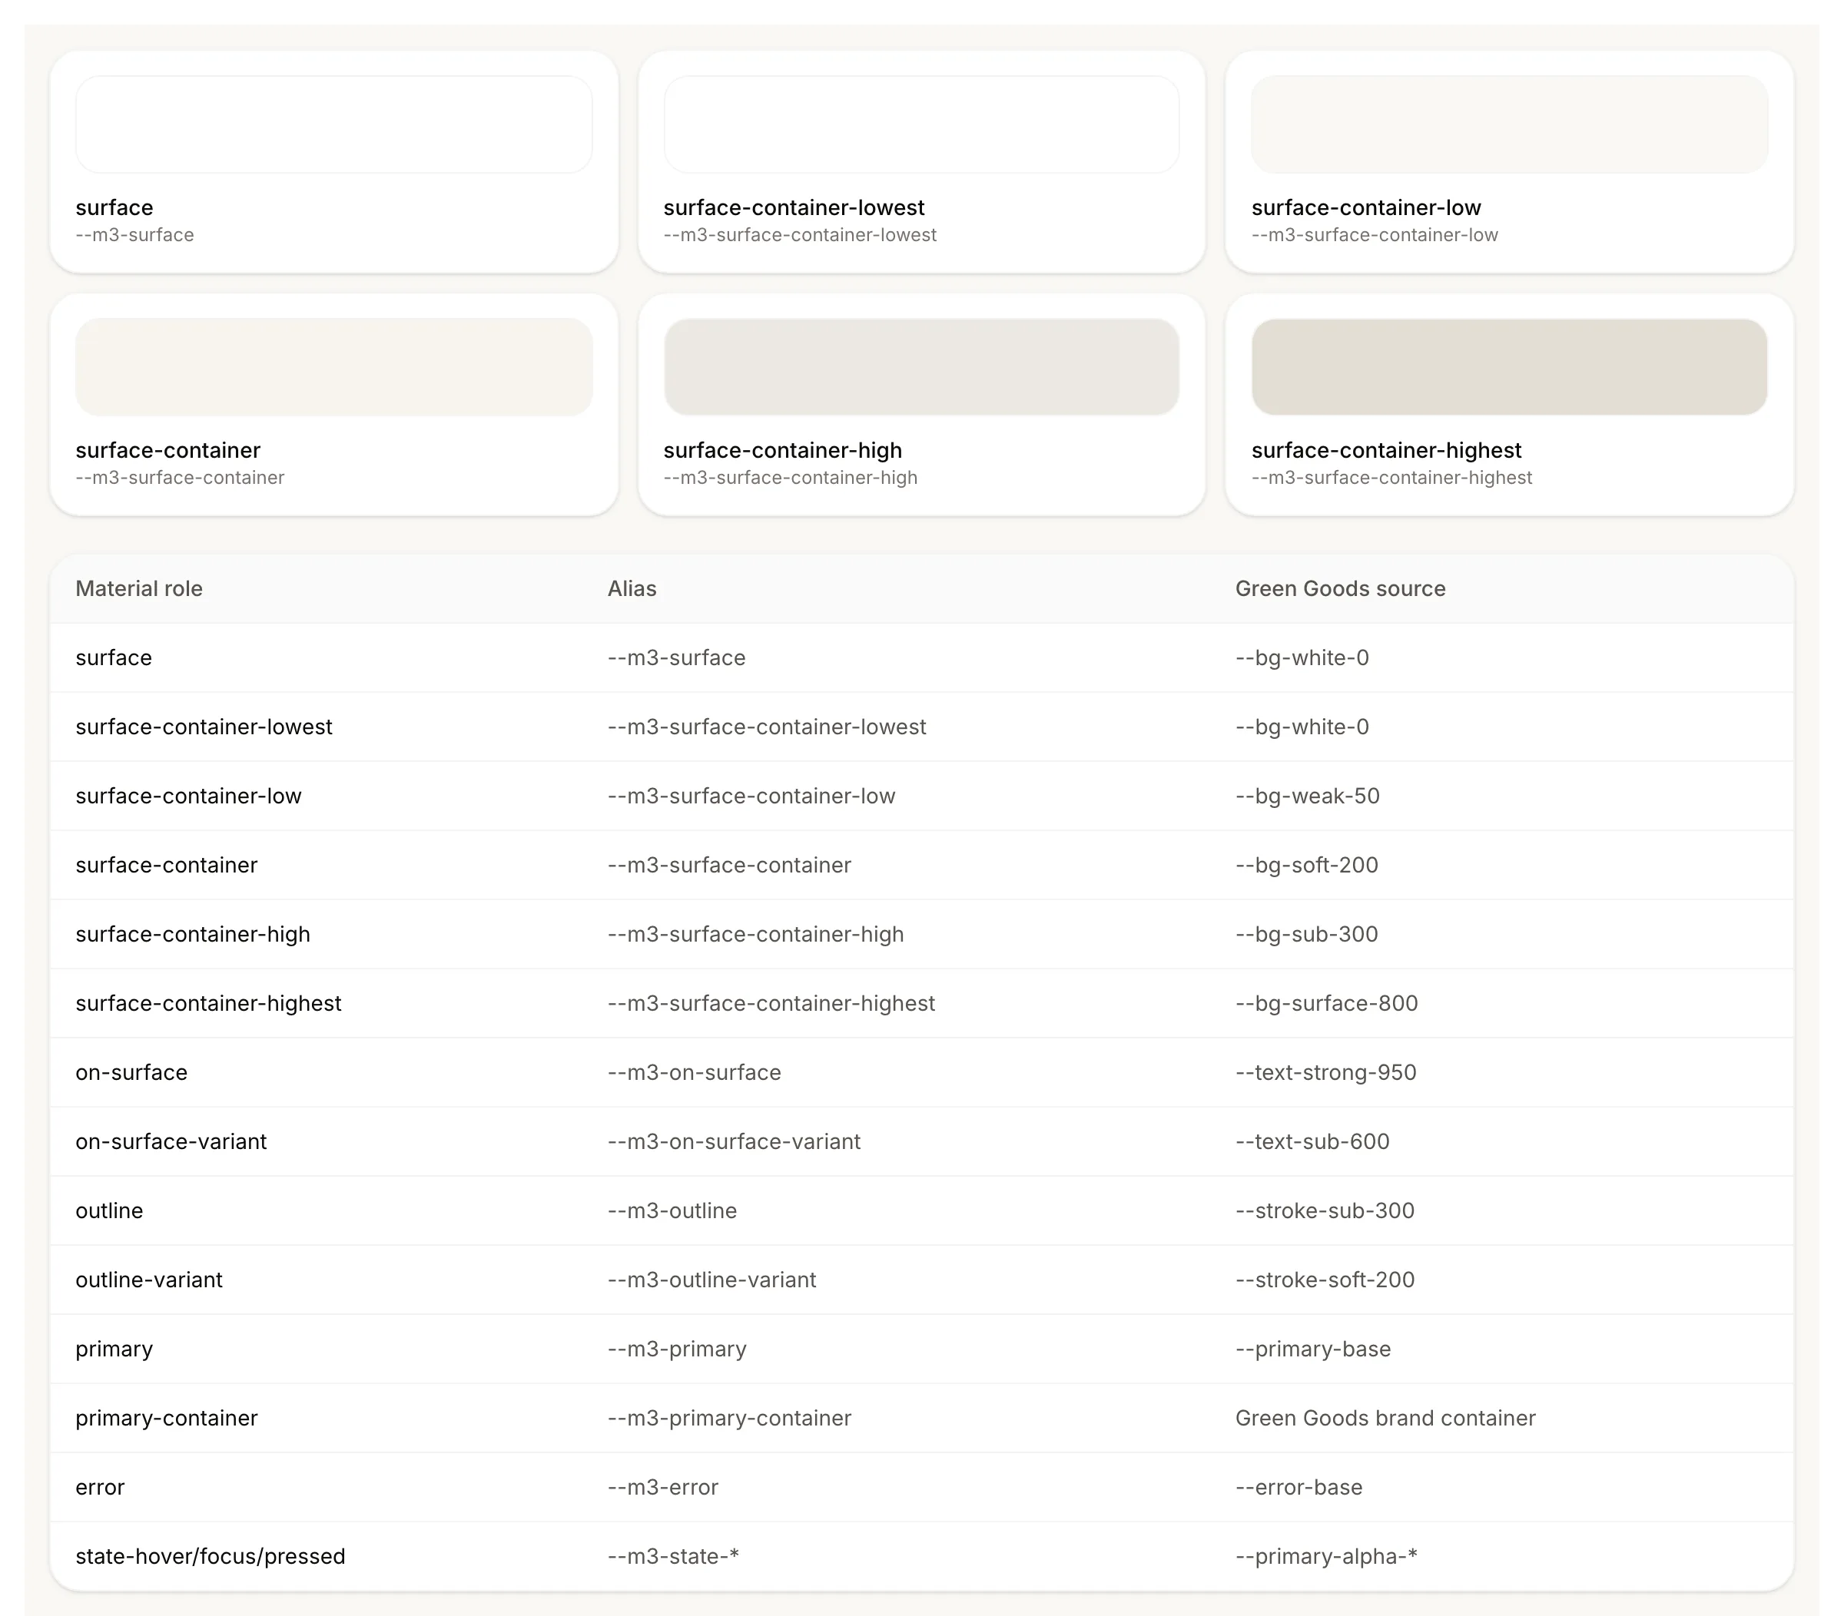Pick the surface-container-high swatch
Viewport: 1844px width, 1616px height.
(921, 367)
